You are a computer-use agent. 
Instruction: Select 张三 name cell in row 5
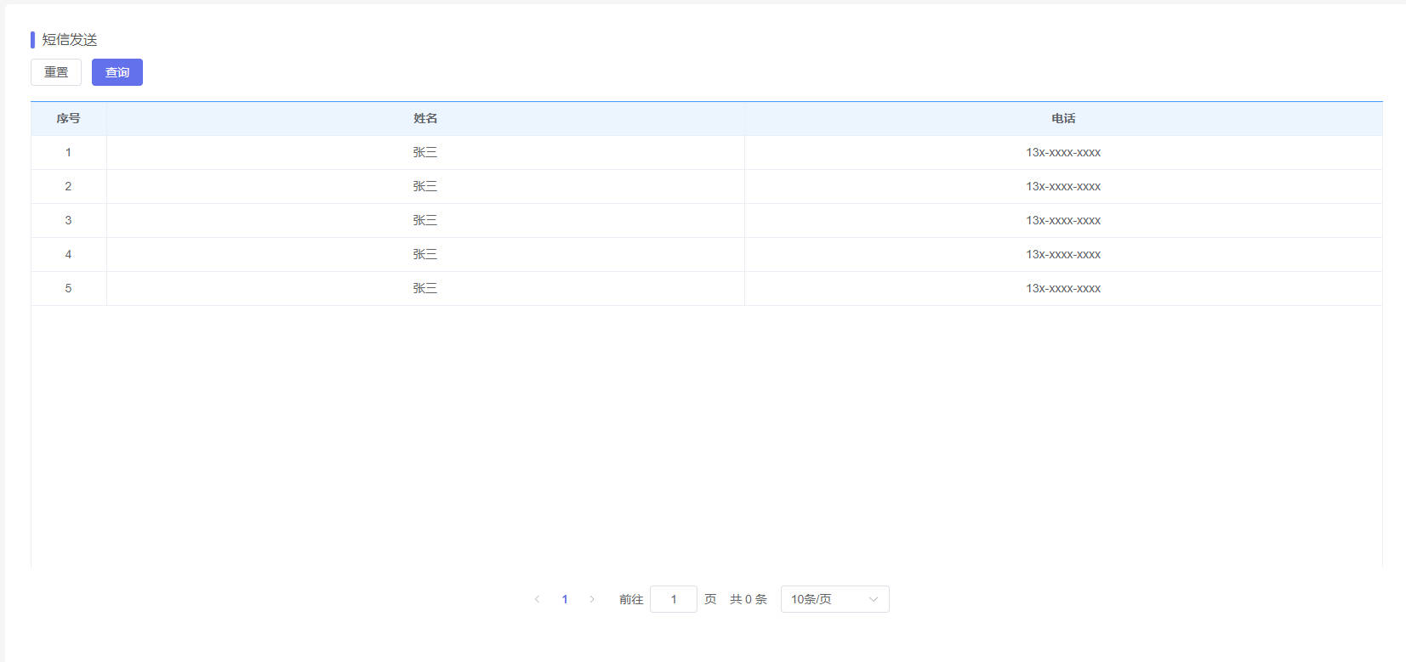425,288
